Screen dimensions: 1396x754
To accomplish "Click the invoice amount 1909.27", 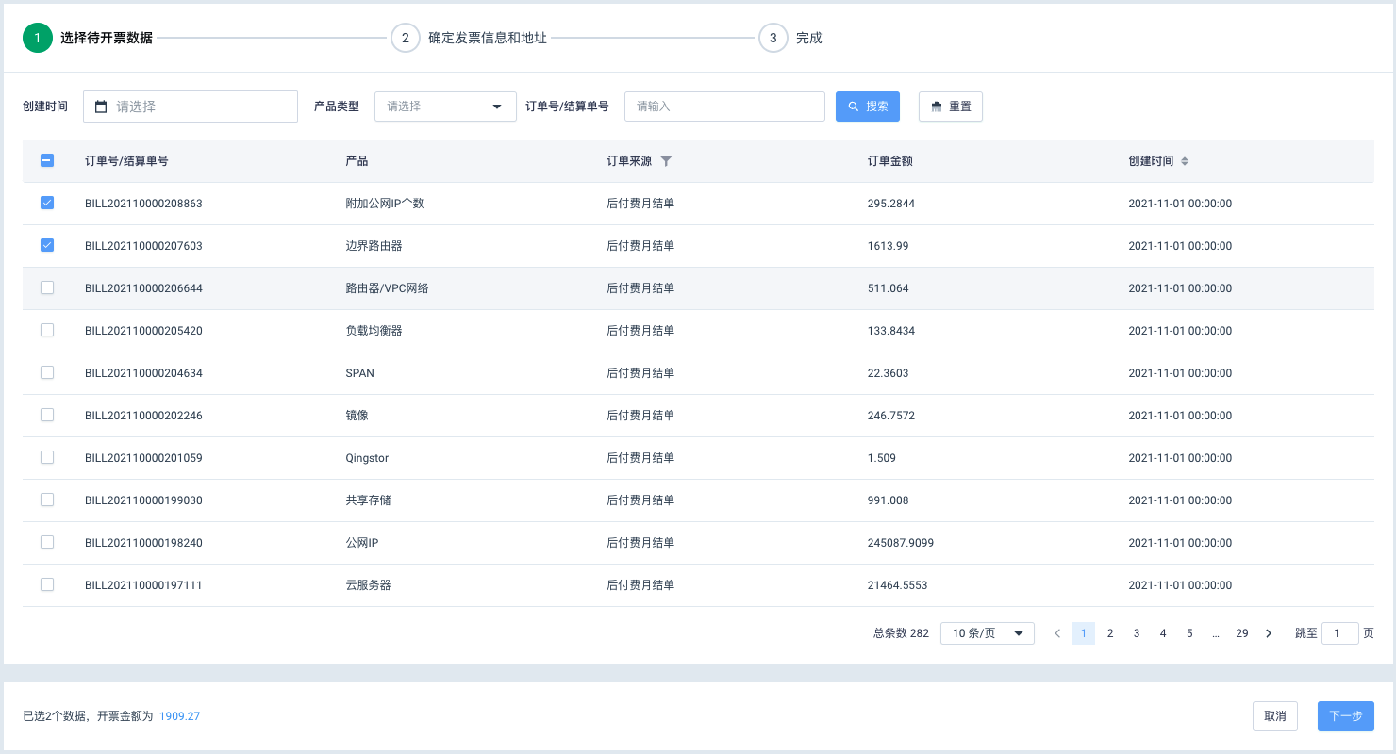I will 179,716.
